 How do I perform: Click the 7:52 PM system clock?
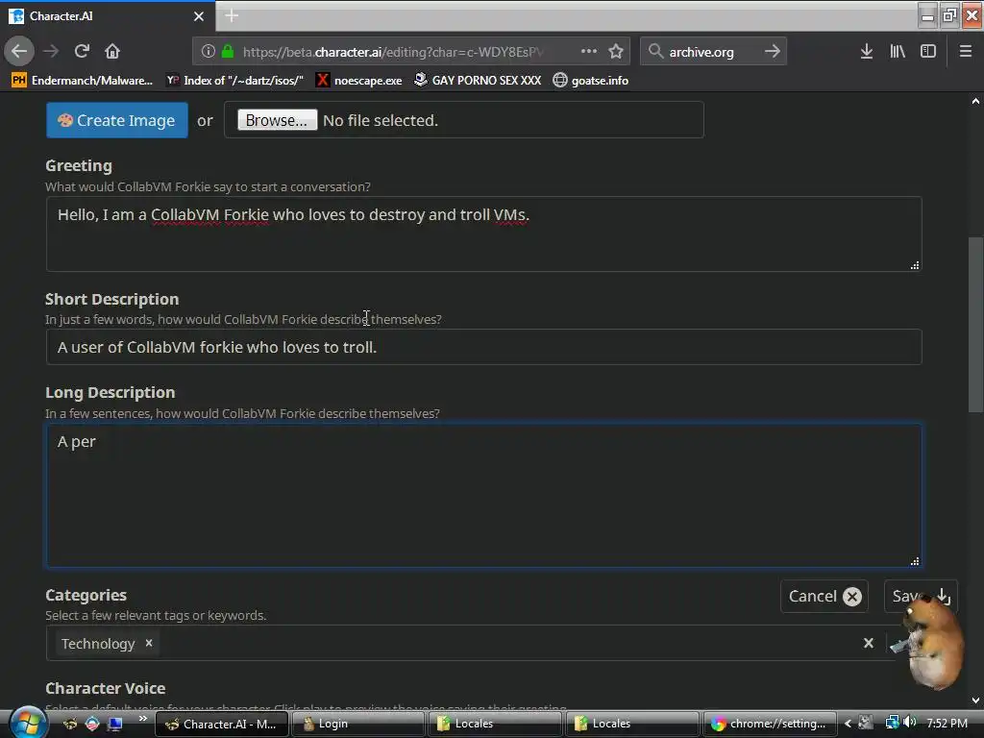pos(947,724)
